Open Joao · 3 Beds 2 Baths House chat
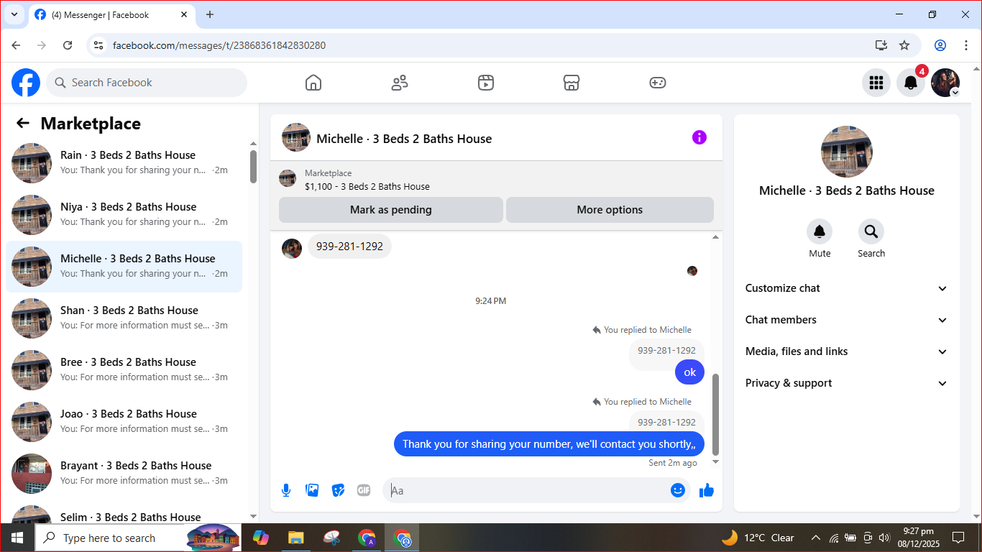 [x=124, y=422]
